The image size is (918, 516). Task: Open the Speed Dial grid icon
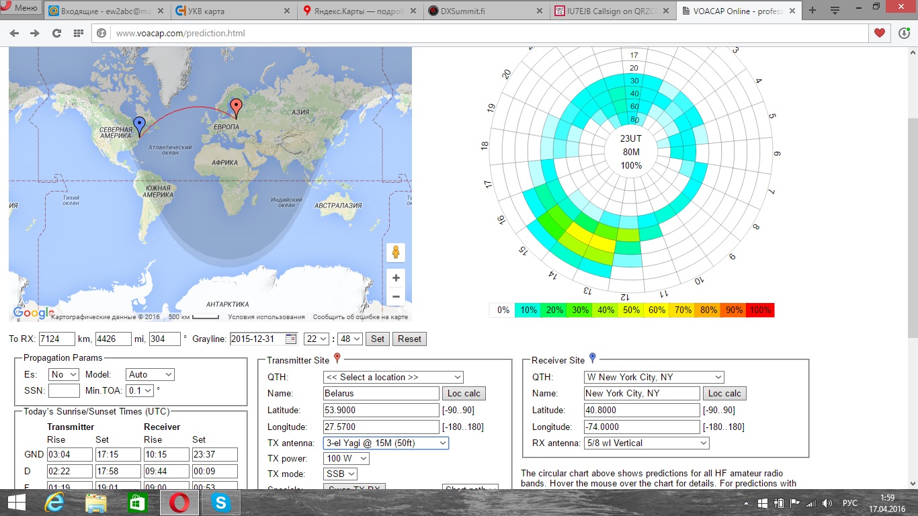pos(78,33)
